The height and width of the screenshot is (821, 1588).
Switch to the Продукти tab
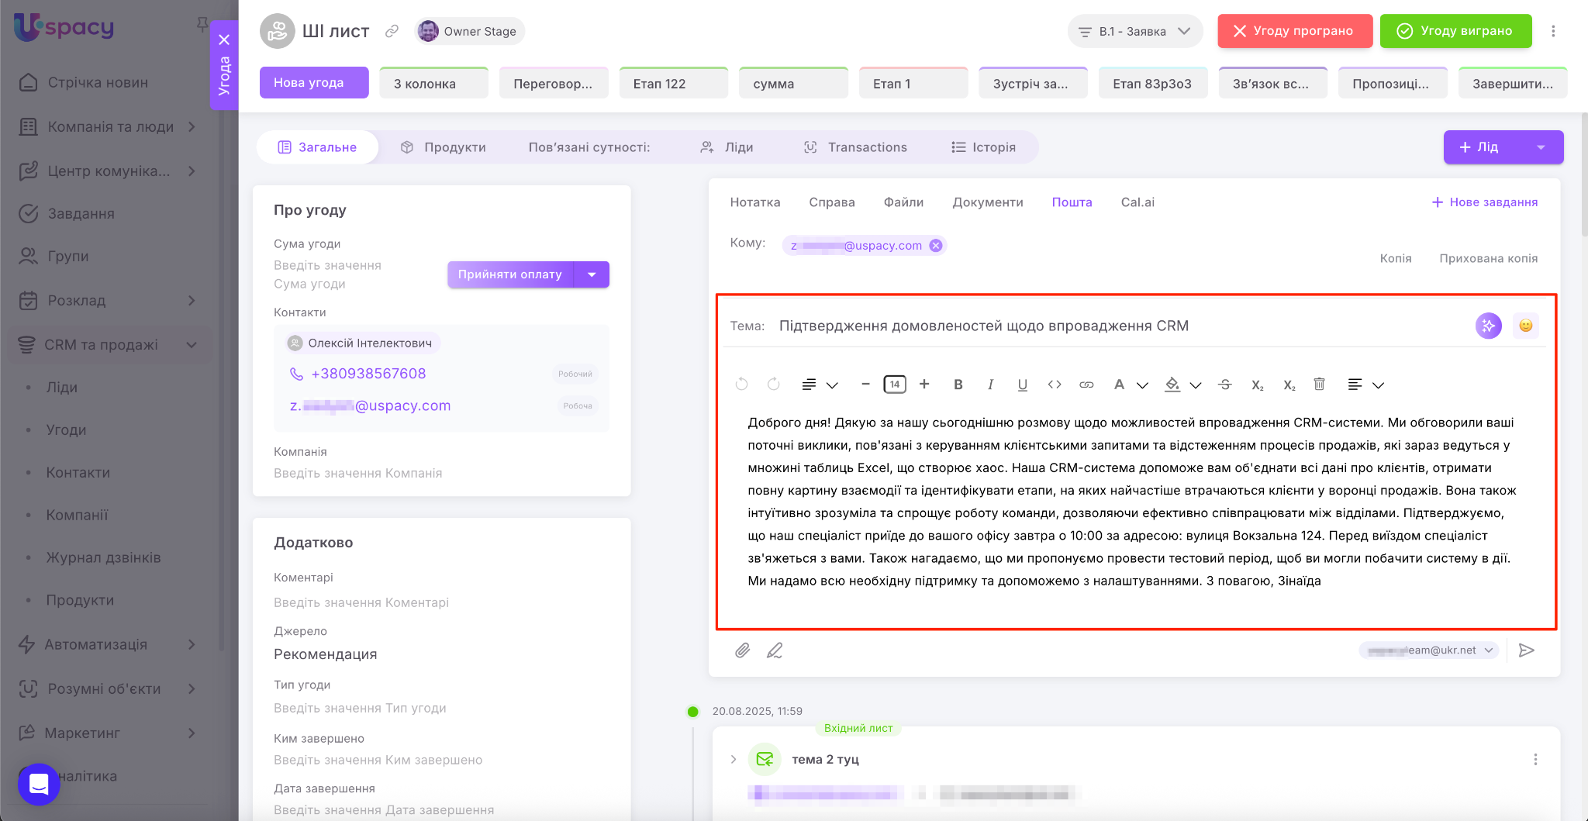[444, 147]
